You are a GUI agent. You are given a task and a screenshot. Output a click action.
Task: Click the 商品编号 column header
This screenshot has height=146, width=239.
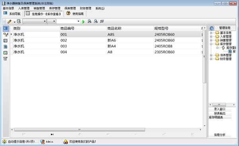(x=83, y=29)
